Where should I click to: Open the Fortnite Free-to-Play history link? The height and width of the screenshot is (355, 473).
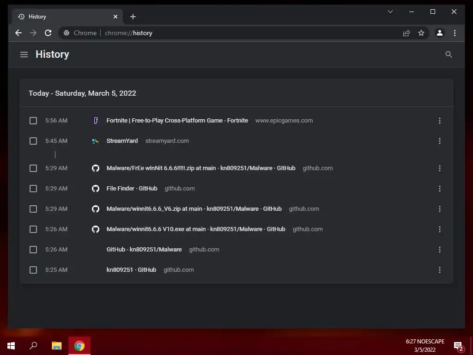(x=177, y=121)
